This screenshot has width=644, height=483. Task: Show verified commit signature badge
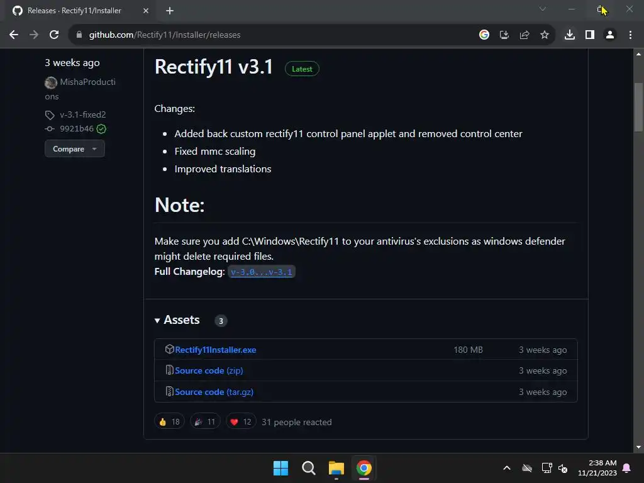pyautogui.click(x=101, y=129)
